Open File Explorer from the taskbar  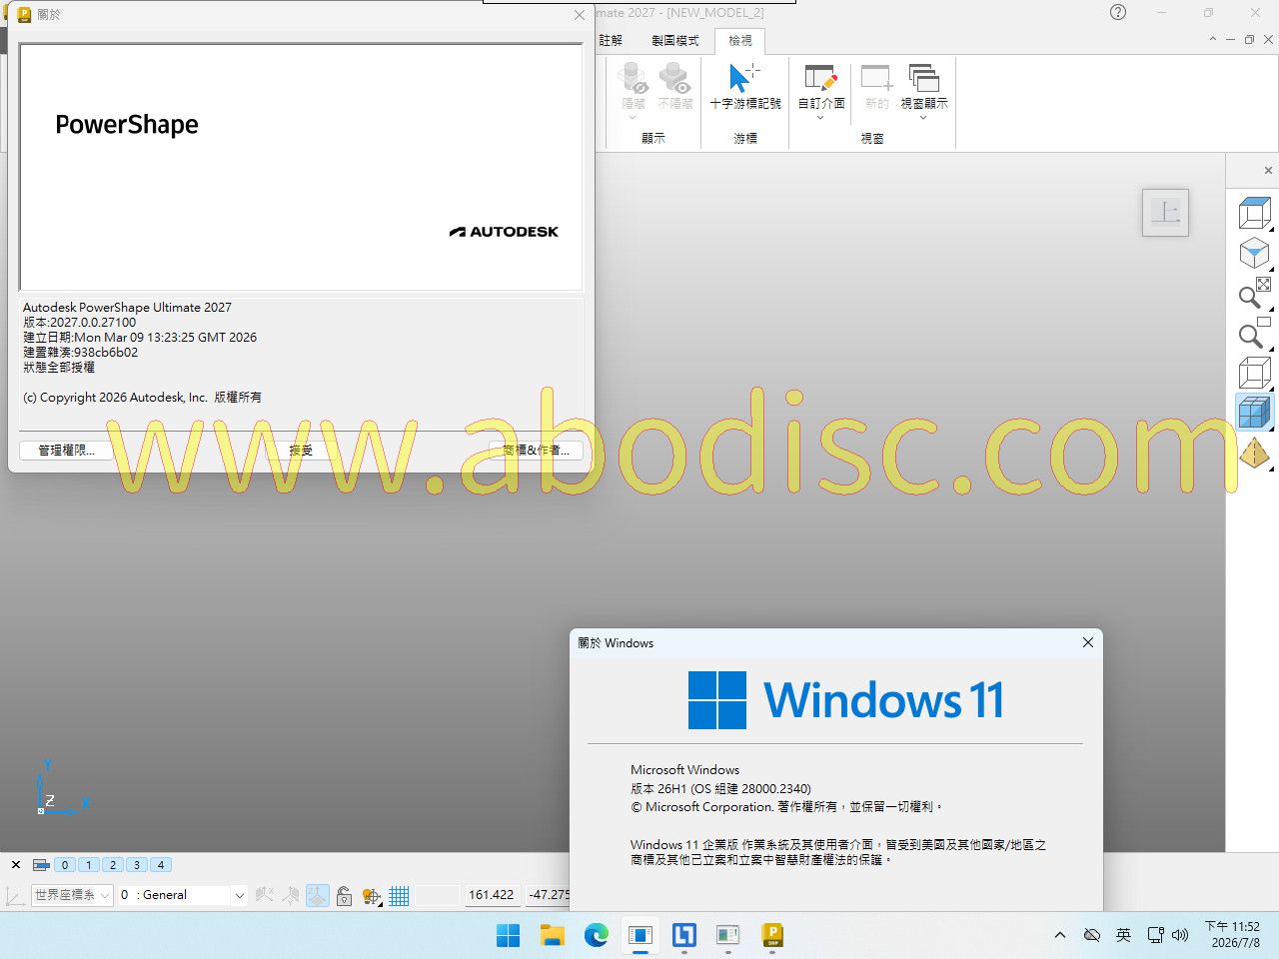coord(553,935)
